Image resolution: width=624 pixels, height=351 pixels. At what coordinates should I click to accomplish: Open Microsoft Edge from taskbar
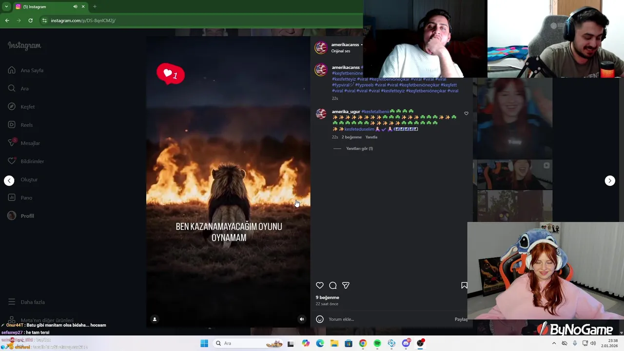coord(320,343)
